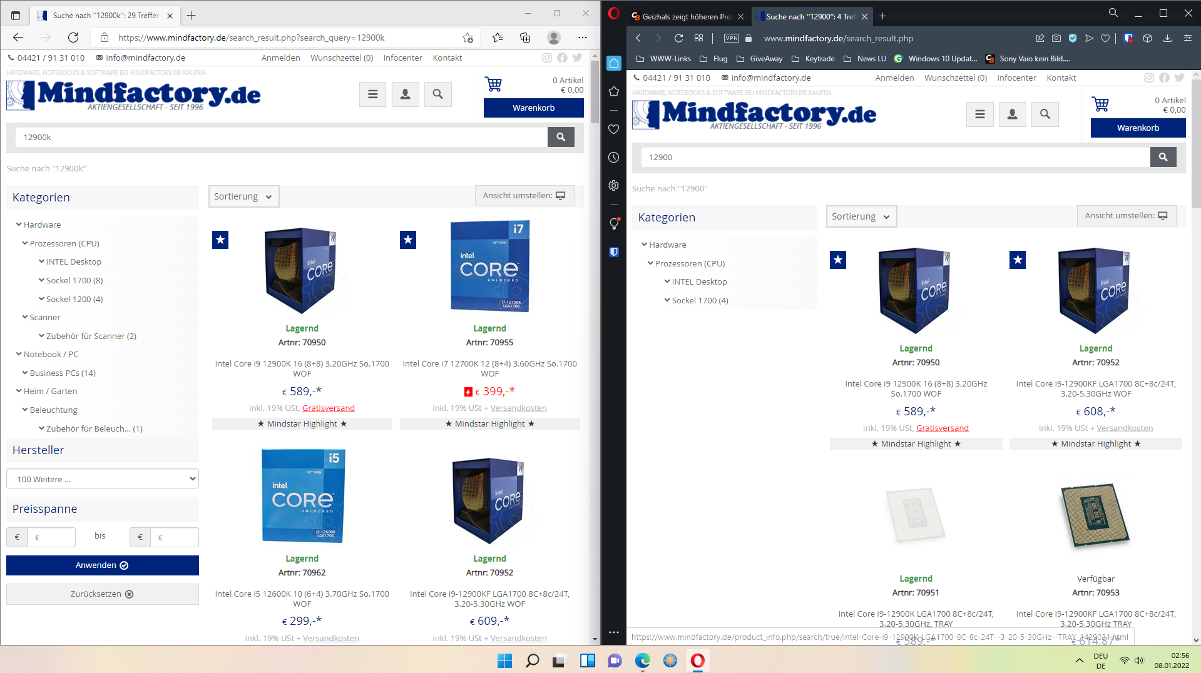Click wishlist star on Artnr 70950 in Edge
This screenshot has height=673, width=1201.
220,240
